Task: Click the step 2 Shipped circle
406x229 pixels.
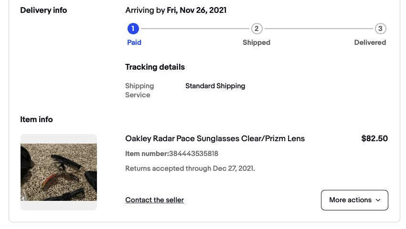Action: pyautogui.click(x=256, y=29)
